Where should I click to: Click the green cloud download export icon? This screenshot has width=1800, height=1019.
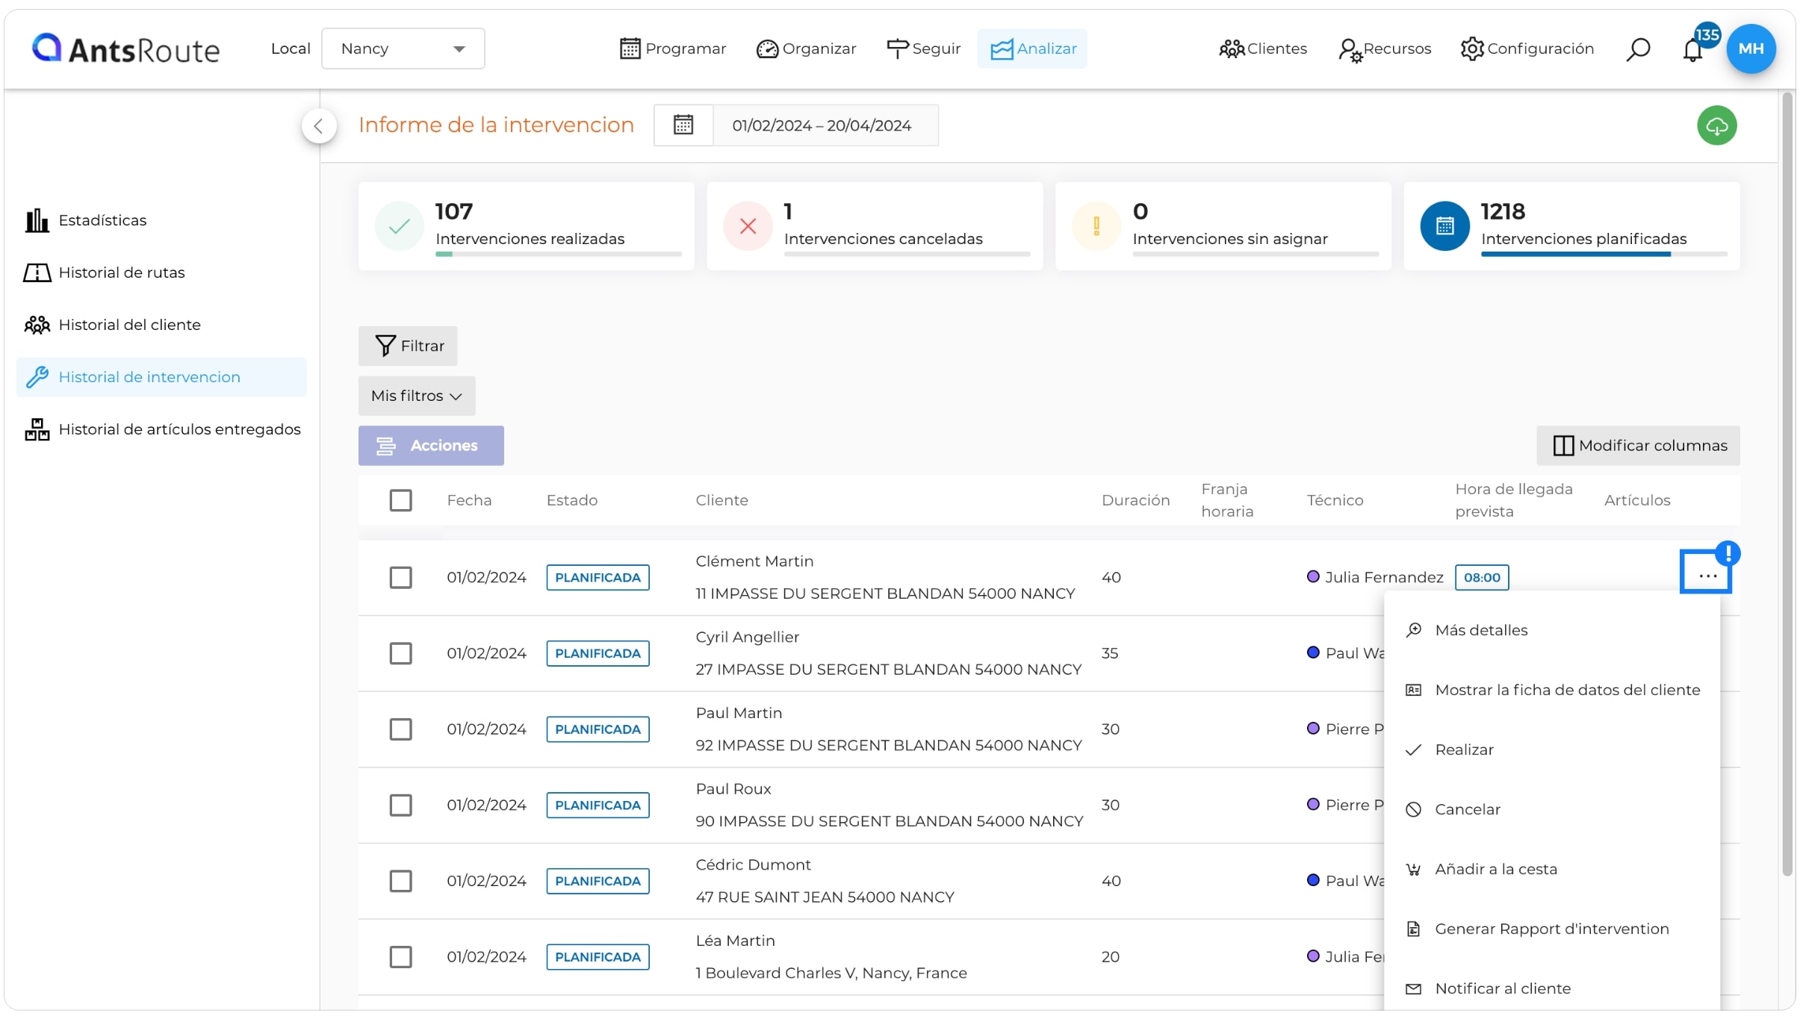pos(1716,125)
